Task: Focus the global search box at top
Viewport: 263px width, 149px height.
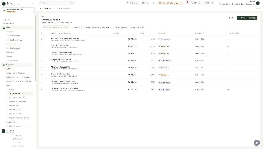Action: [57, 3]
